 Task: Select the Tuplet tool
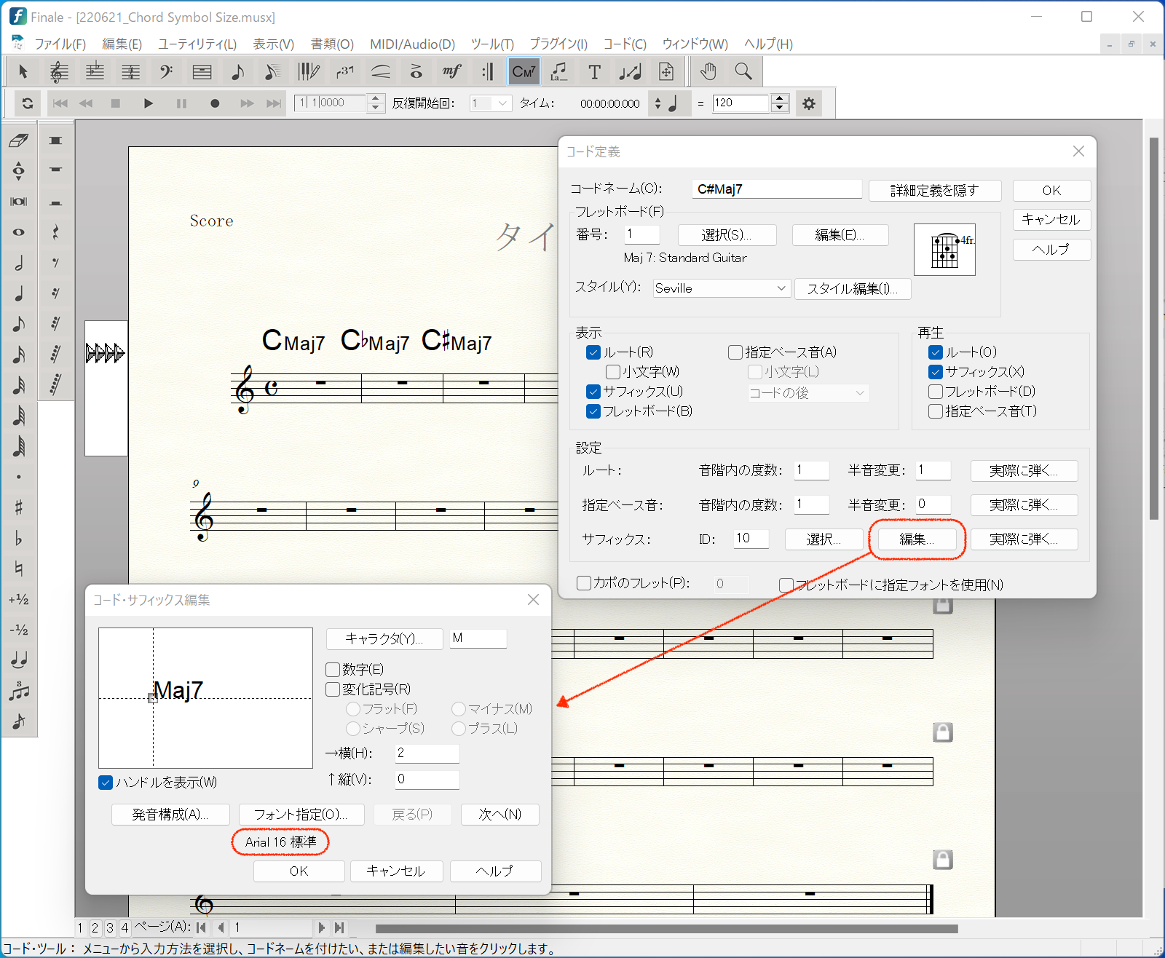pos(344,71)
